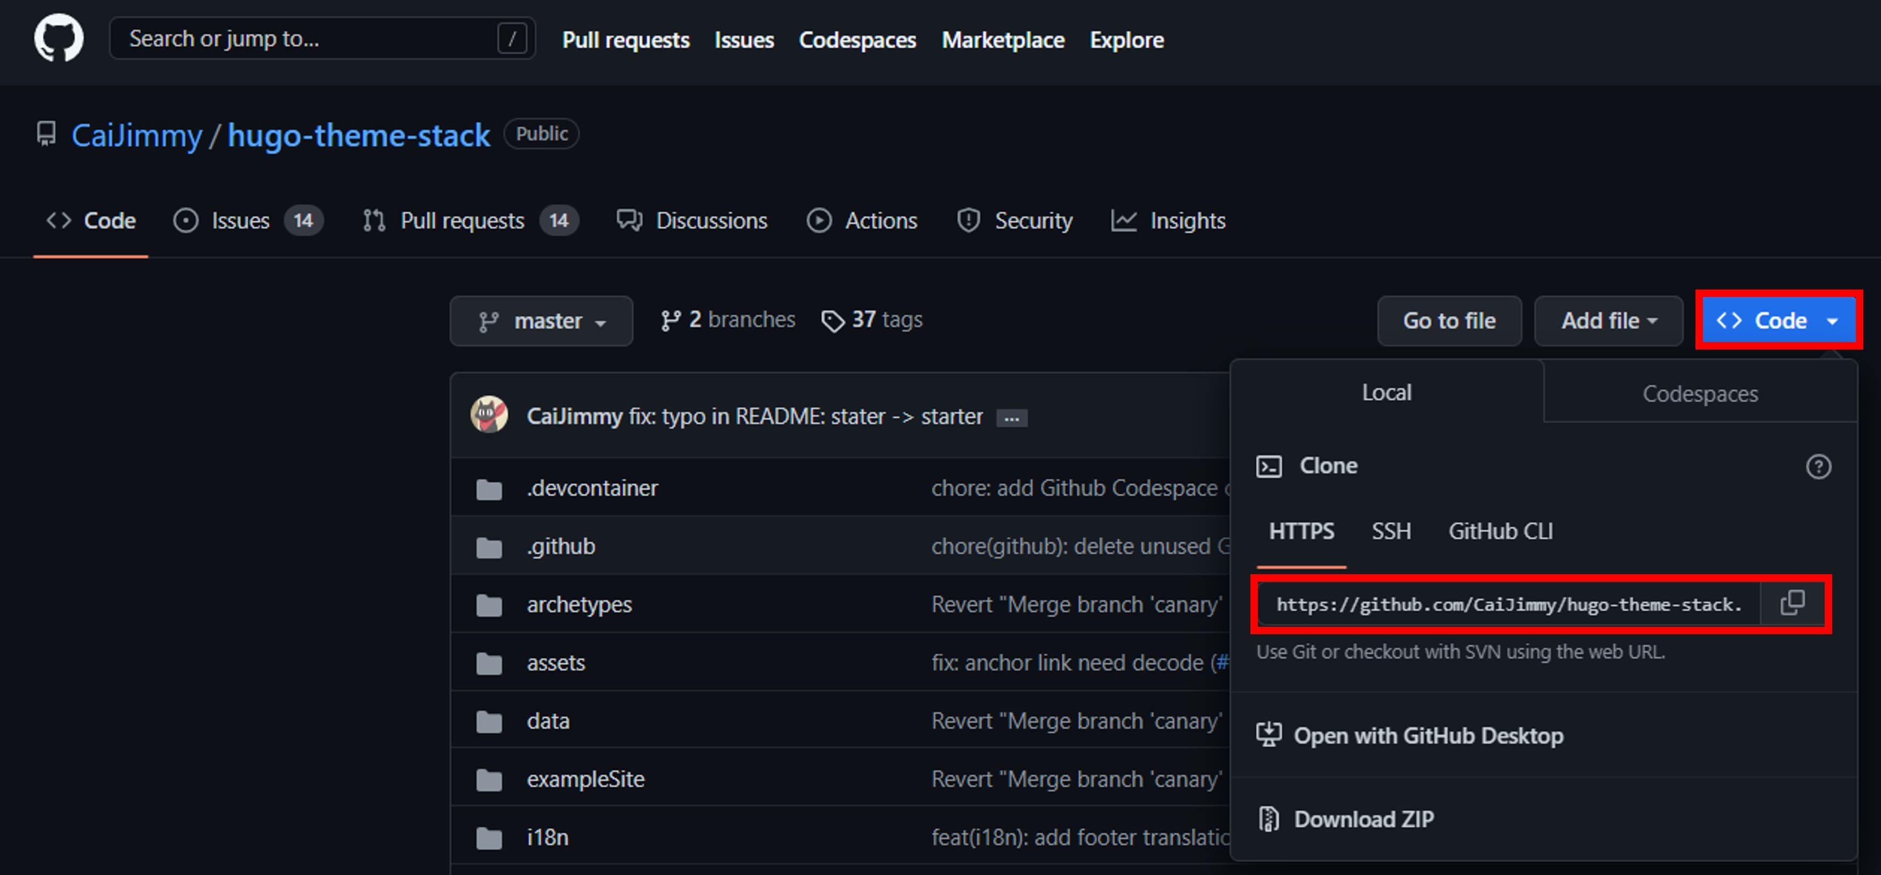Click the repository icon beside CaiJimmy
The image size is (1881, 875).
(46, 135)
